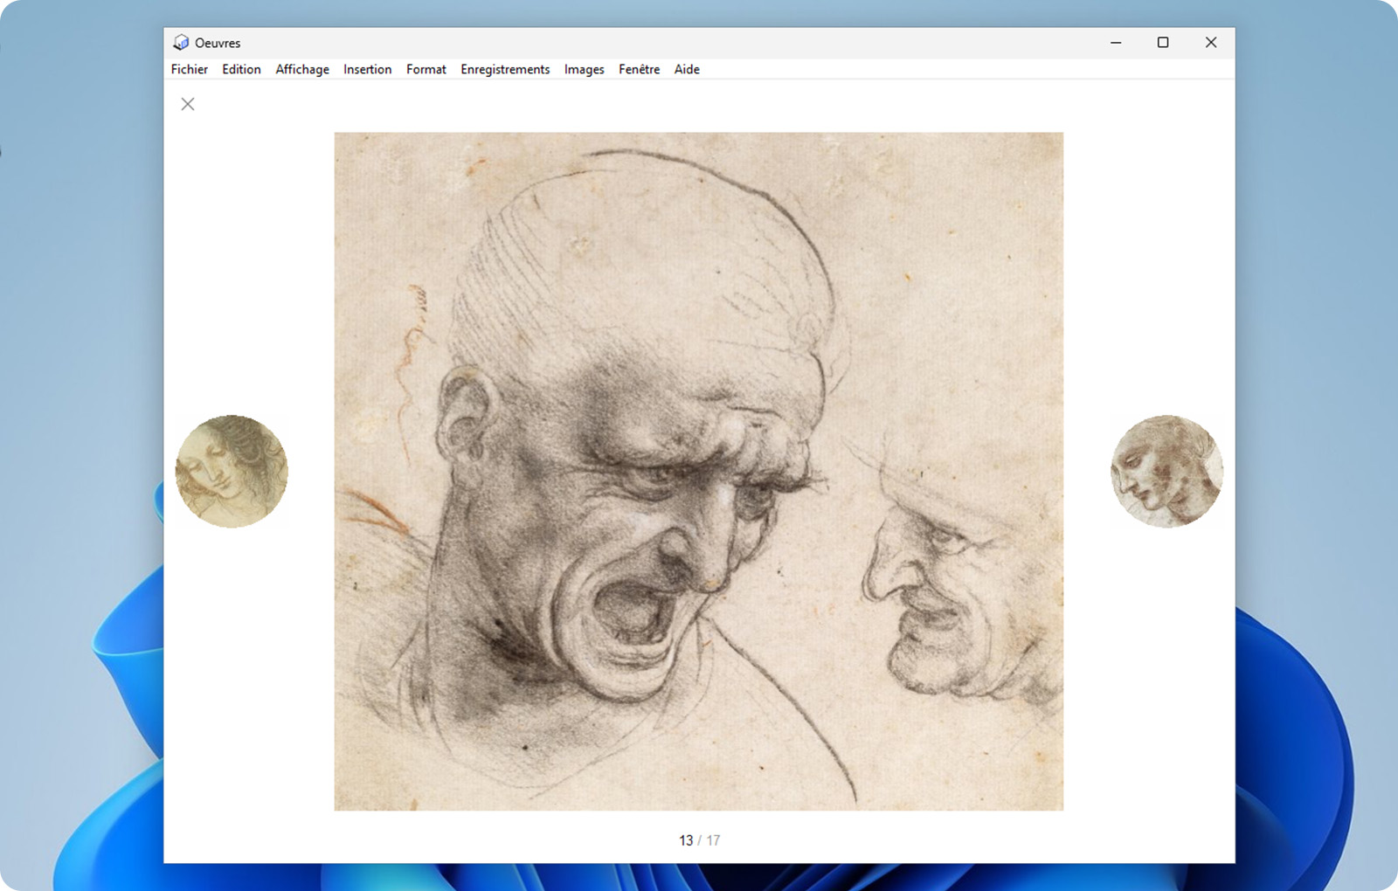
Task: Open the Insertion menu
Action: (367, 69)
